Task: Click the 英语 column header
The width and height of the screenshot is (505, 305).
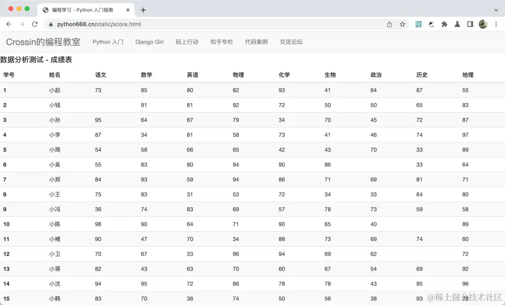Action: point(192,75)
